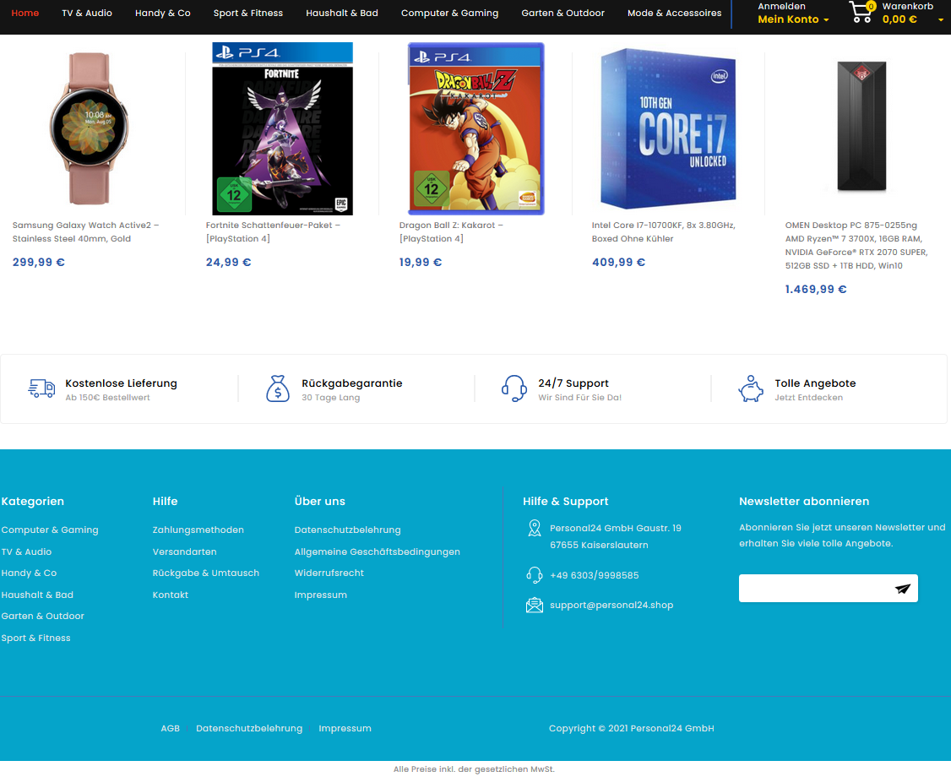
Task: Open the TV & Audio menu
Action: tap(87, 13)
